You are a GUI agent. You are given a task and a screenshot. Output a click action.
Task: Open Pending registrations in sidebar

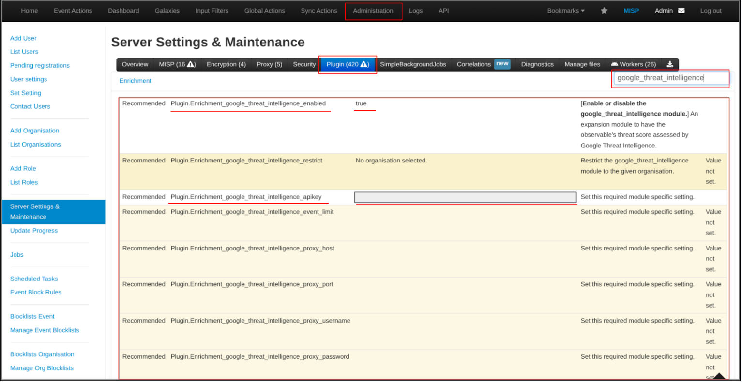(x=40, y=65)
